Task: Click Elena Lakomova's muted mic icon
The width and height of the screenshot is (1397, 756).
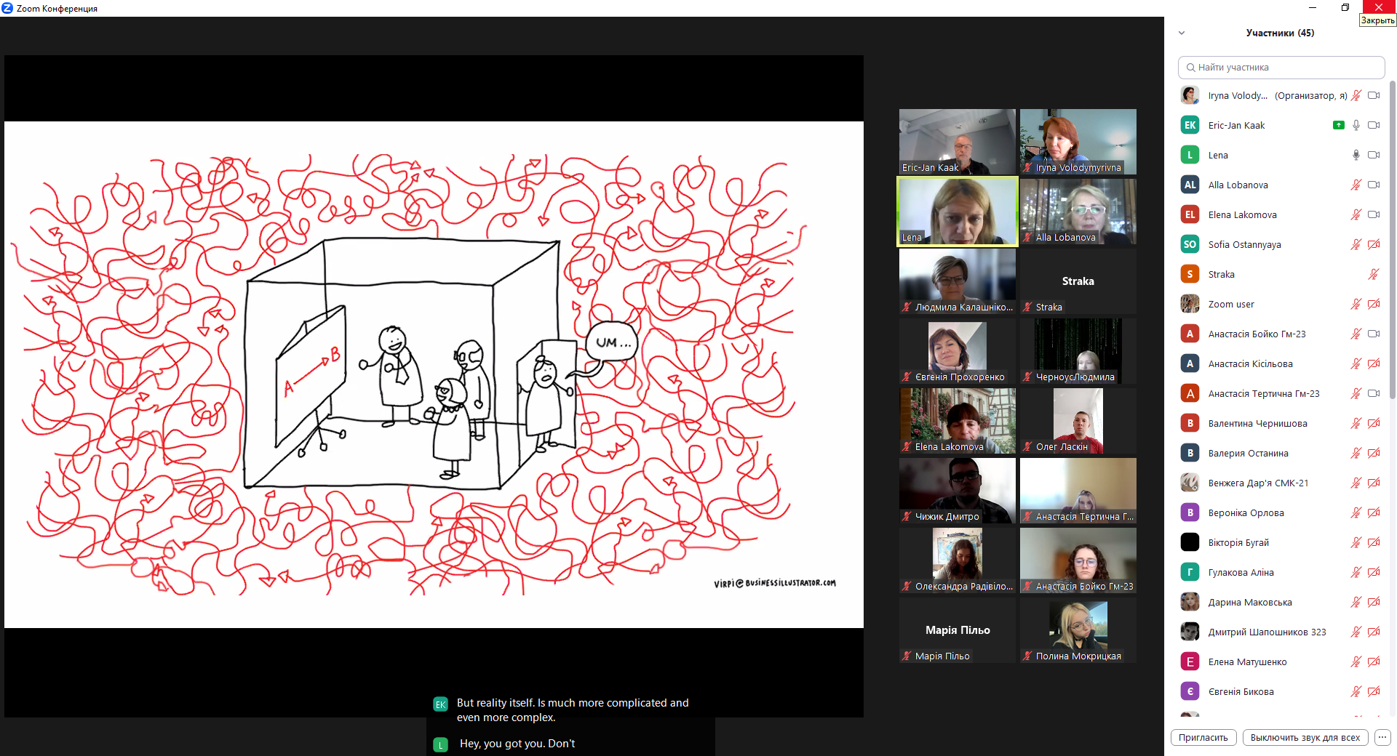Action: 1356,214
